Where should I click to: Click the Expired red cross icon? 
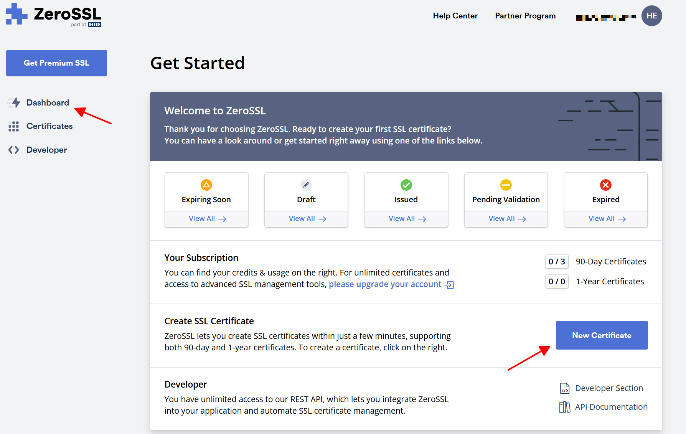point(605,185)
